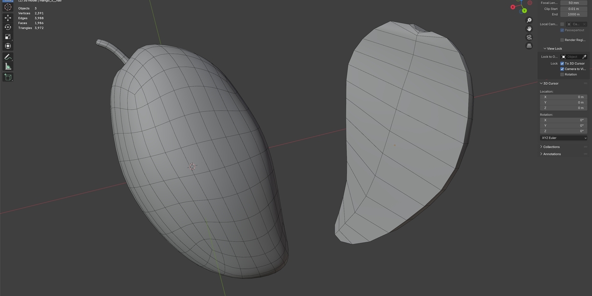Select the Rotate tool
This screenshot has height=296, width=592.
(8, 27)
